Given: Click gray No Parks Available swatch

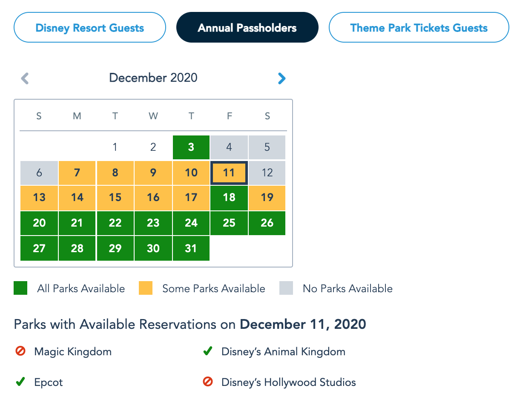Looking at the screenshot, I should (x=286, y=288).
